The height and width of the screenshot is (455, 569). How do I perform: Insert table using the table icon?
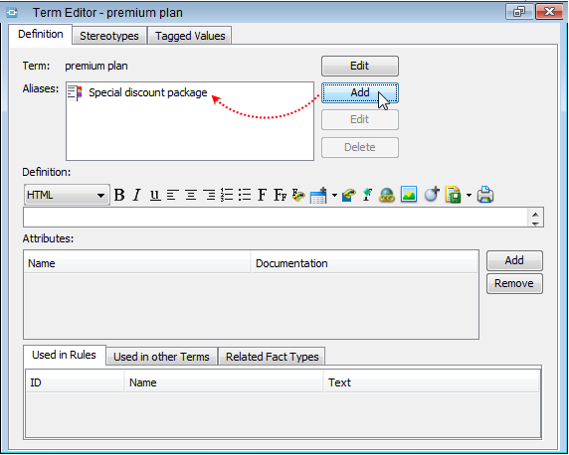[x=318, y=196]
